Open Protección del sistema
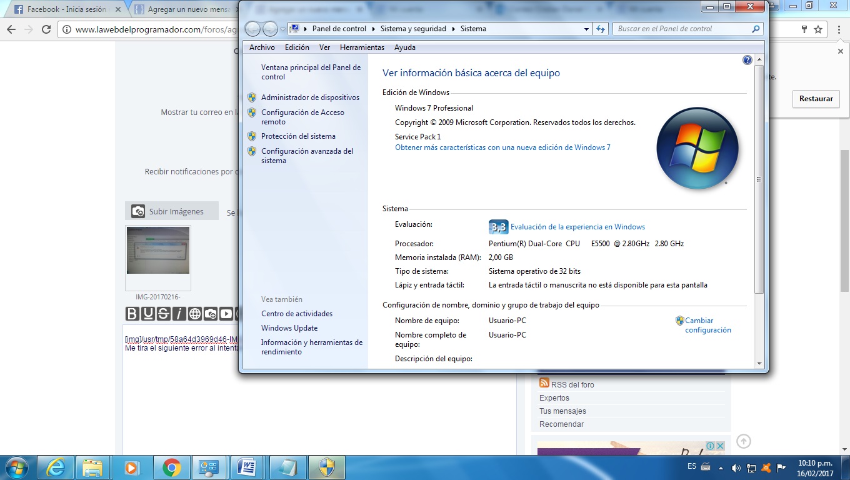This screenshot has width=850, height=480. (x=298, y=136)
